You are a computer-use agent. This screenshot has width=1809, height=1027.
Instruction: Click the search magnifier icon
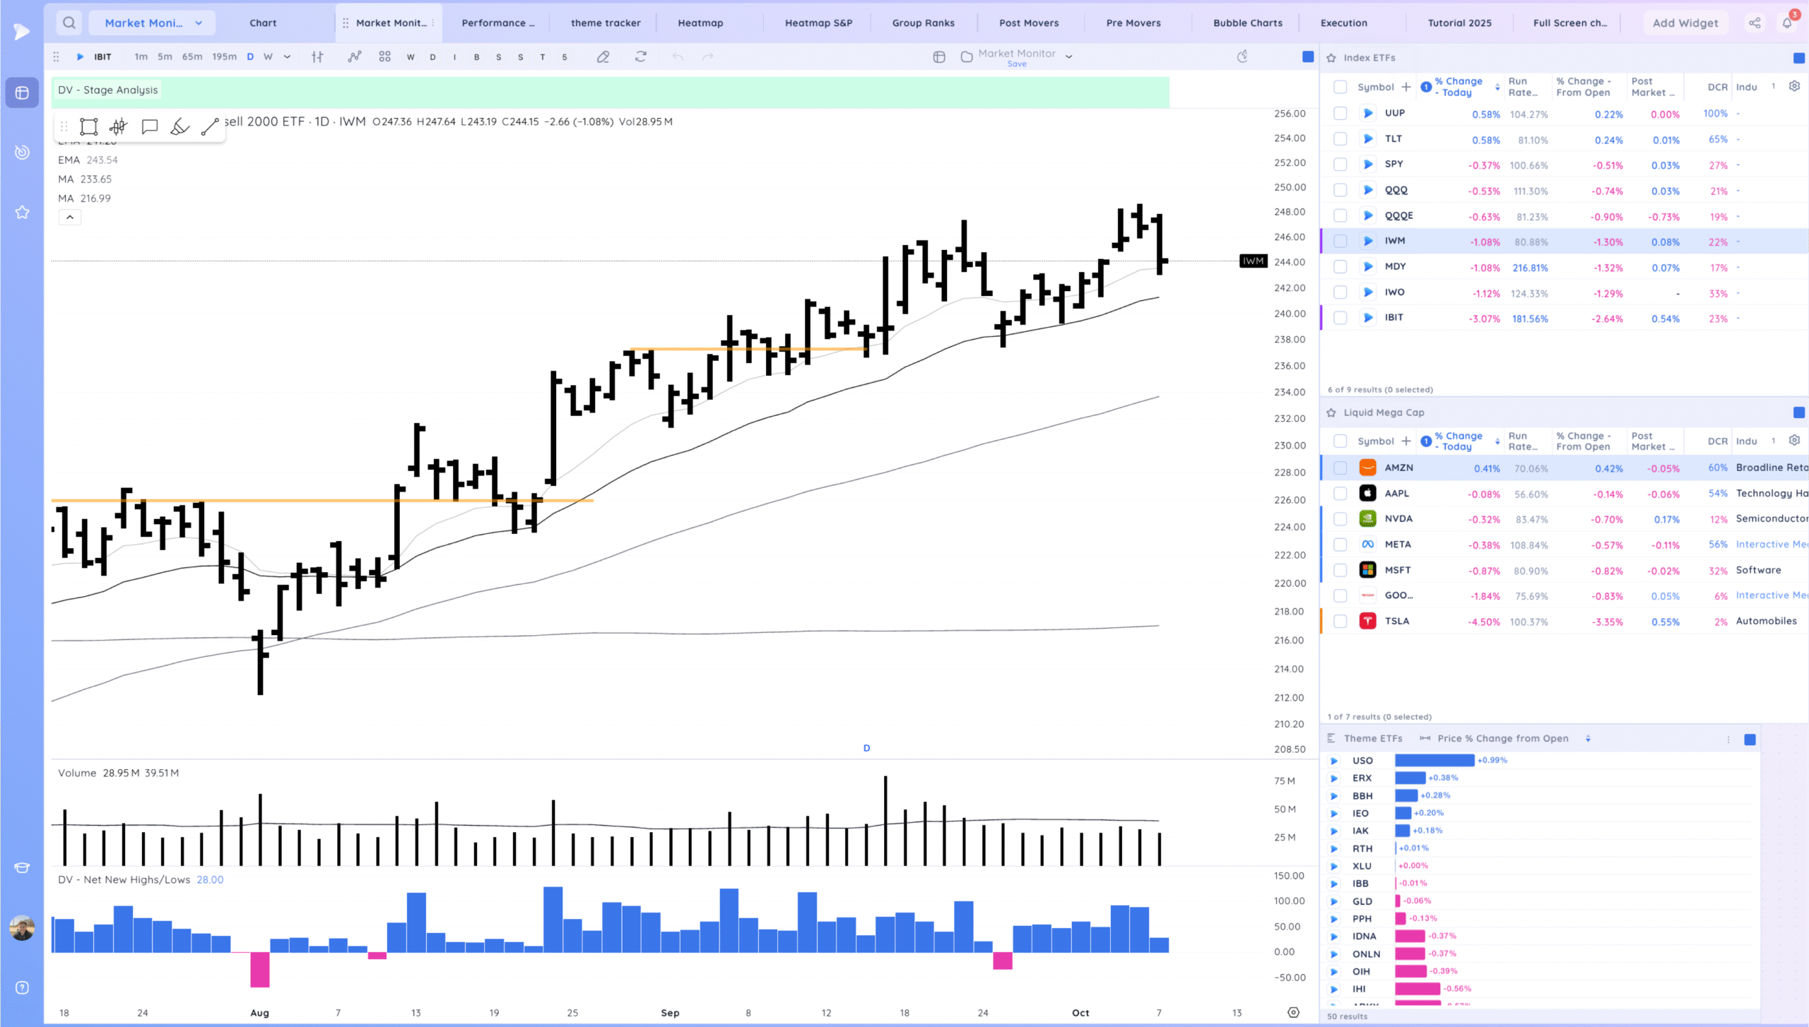pos(69,23)
